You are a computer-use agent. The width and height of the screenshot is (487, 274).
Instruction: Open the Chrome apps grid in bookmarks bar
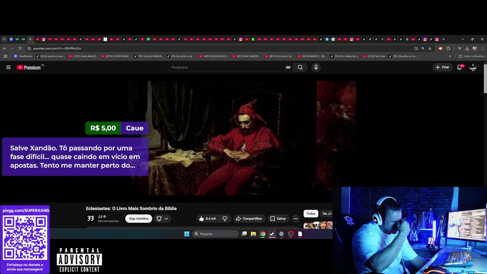(5, 56)
